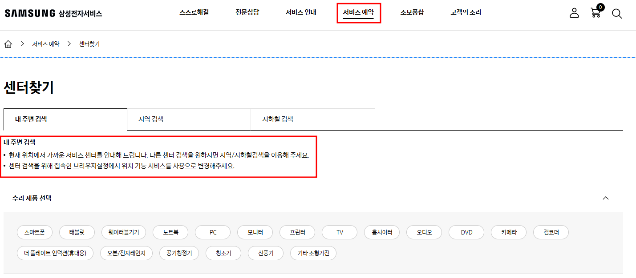Click 서비스 예약 breadcrumb link
The height and width of the screenshot is (278, 636).
pos(45,44)
